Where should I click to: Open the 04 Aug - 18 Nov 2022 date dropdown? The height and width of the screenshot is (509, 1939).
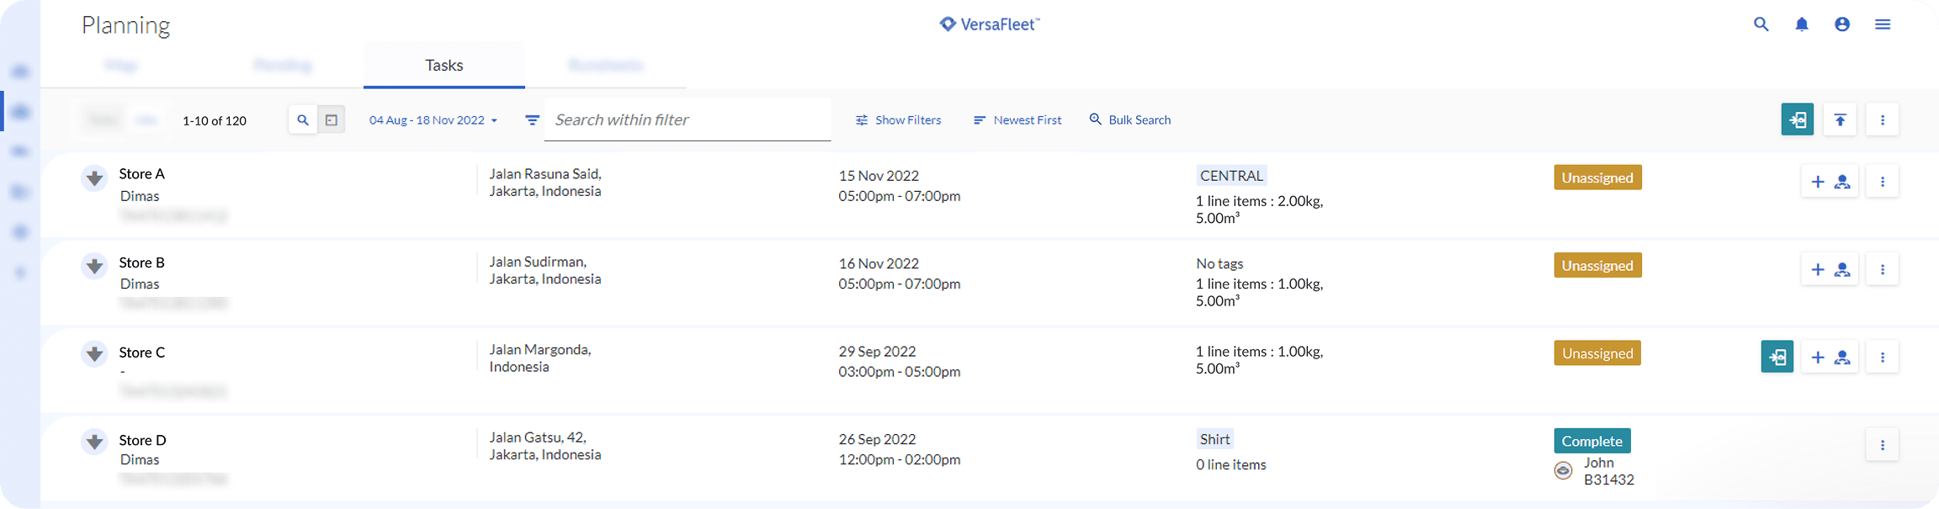click(x=433, y=120)
